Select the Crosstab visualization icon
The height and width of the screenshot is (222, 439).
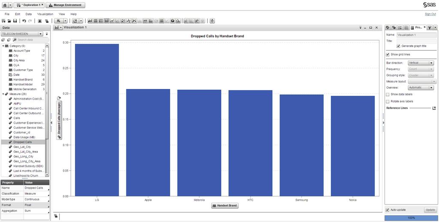click(x=101, y=21)
